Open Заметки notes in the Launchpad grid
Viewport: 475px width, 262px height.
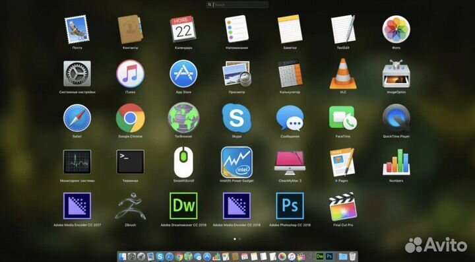pyautogui.click(x=290, y=30)
